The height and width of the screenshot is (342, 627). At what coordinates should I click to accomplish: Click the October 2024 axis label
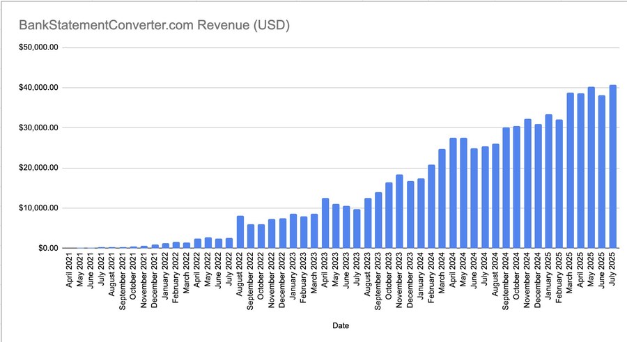tap(517, 276)
